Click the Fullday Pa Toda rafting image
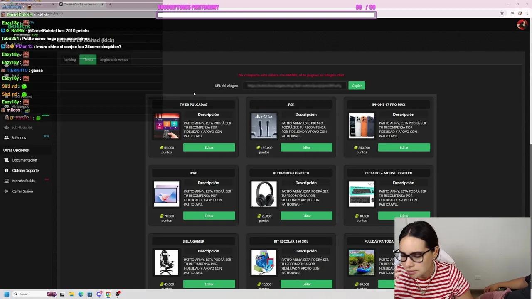Image resolution: width=532 pixels, height=299 pixels. click(x=362, y=262)
